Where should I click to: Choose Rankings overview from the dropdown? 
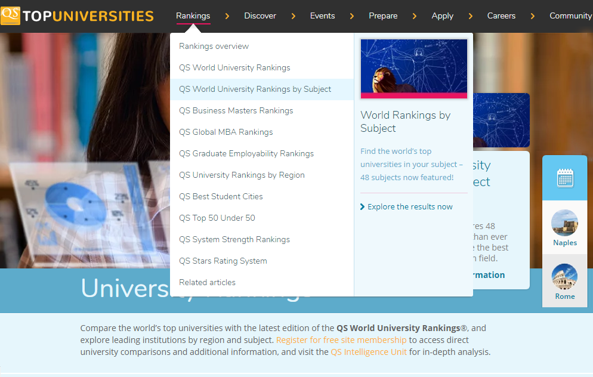pos(262,46)
